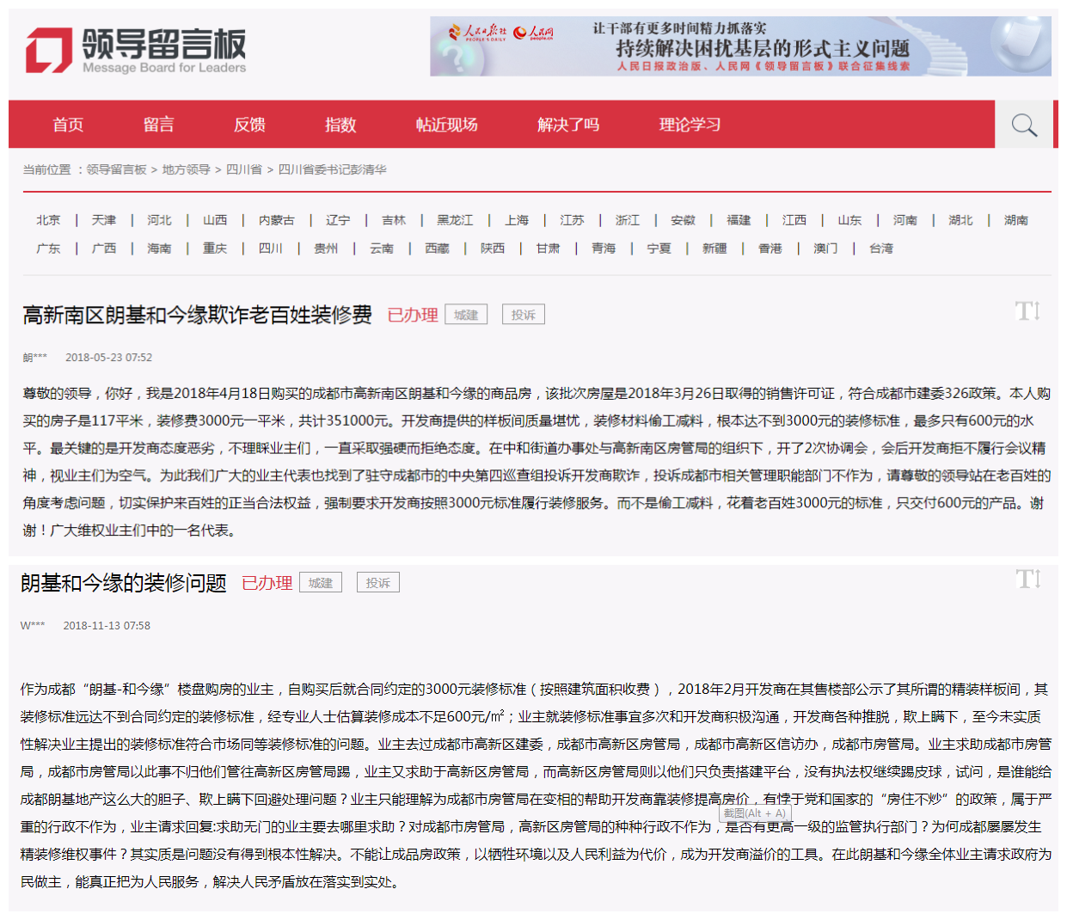Viewport: 1067px width, 920px height.
Task: Select province 天津
Action: 104,220
